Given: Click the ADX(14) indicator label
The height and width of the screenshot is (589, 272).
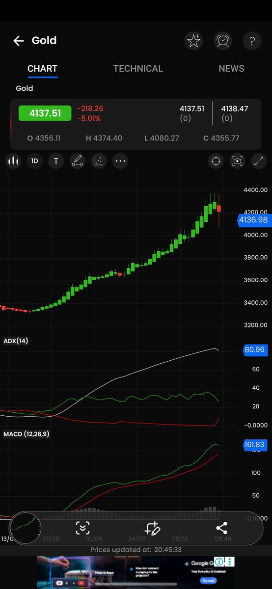Looking at the screenshot, I should coord(16,341).
